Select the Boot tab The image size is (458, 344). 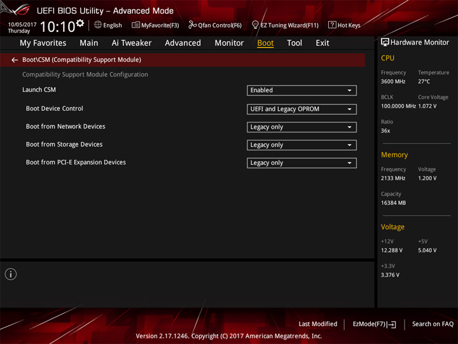[x=265, y=43]
